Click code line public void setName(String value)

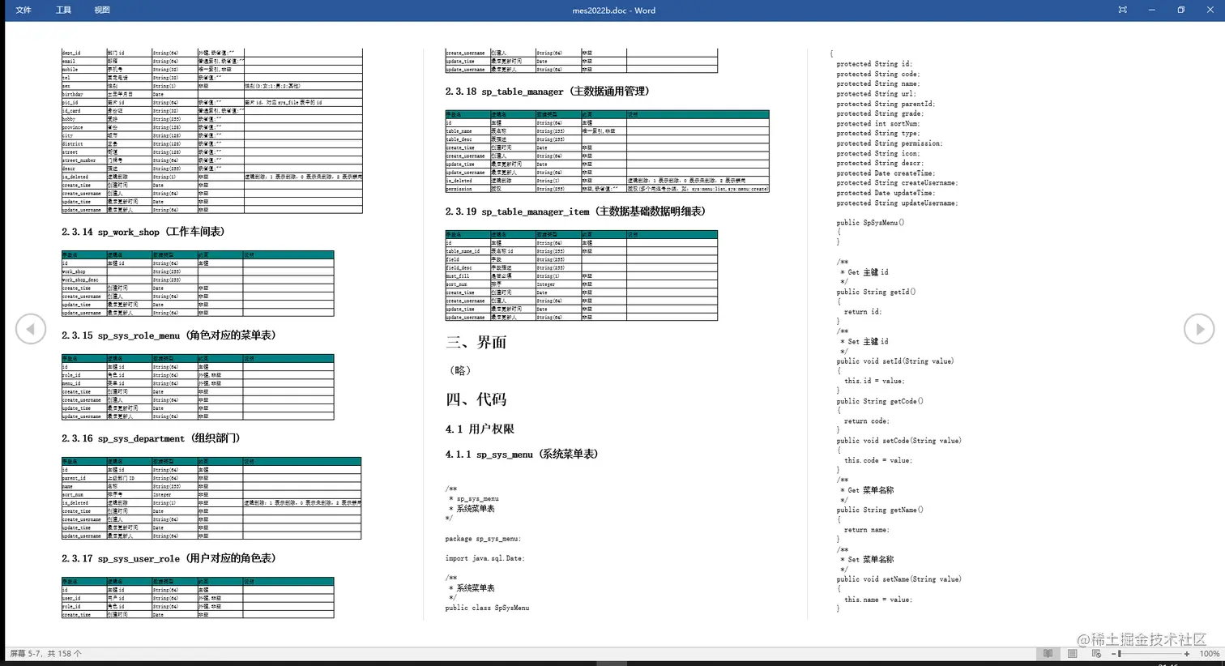point(898,579)
